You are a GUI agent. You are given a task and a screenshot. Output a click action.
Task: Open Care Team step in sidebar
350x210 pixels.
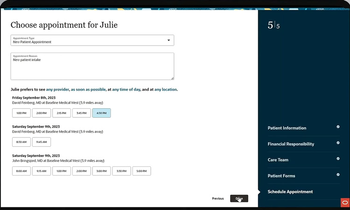[278, 160]
